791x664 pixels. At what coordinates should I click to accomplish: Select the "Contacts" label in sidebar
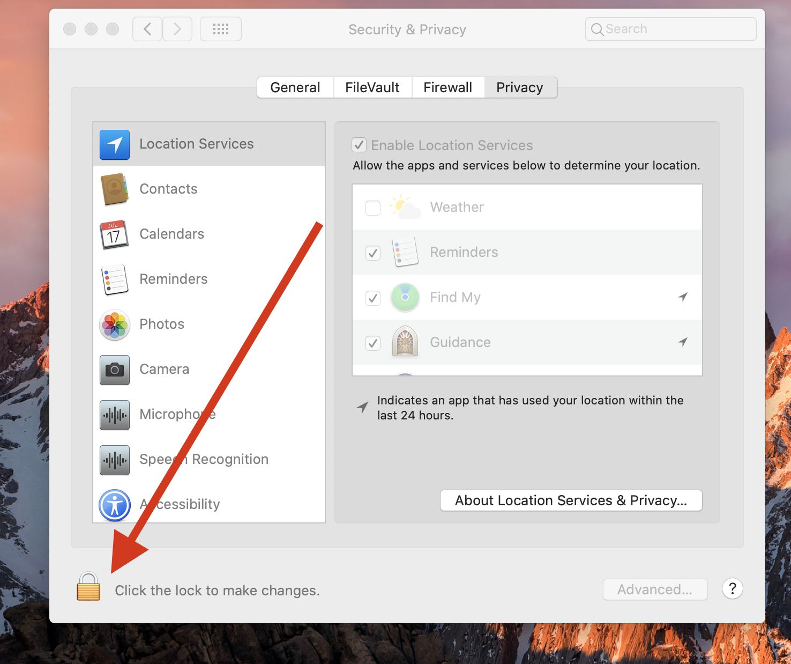point(168,189)
